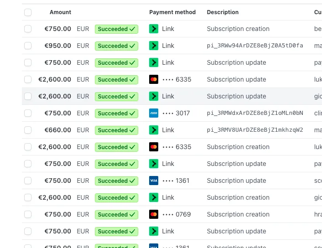Select checkbox for €660.00 payment row
The width and height of the screenshot is (322, 248).
(x=28, y=130)
